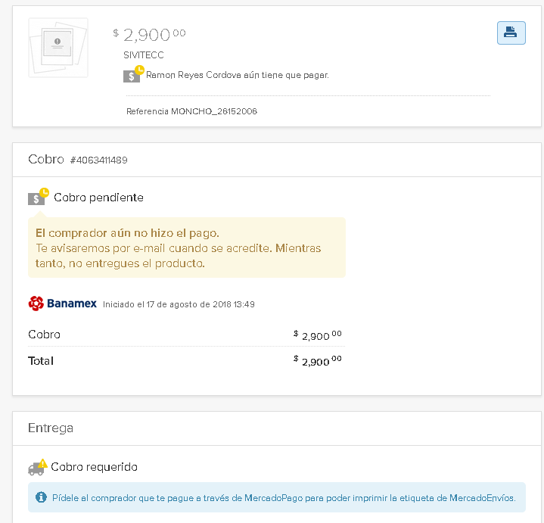Click the Cobro pendiente dollar clock icon

38,197
